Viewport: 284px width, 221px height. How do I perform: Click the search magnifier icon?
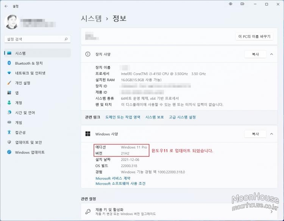point(66,39)
